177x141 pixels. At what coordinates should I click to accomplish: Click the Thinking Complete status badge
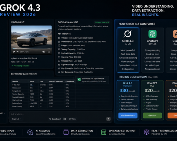tap(102, 22)
